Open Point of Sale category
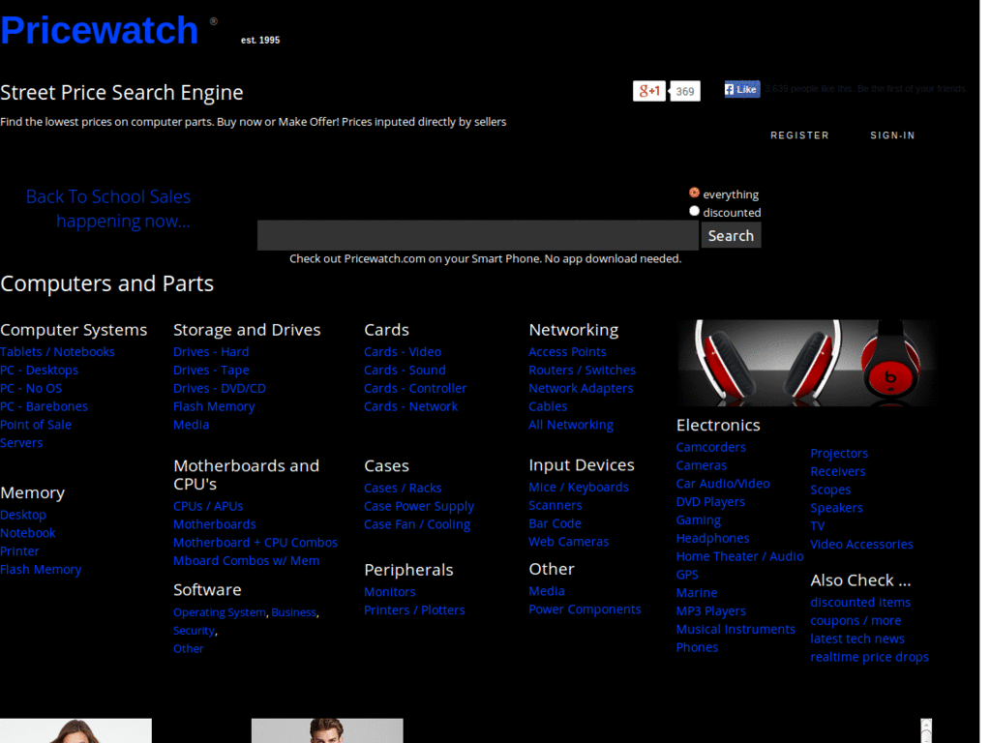This screenshot has width=991, height=743. pyautogui.click(x=36, y=425)
